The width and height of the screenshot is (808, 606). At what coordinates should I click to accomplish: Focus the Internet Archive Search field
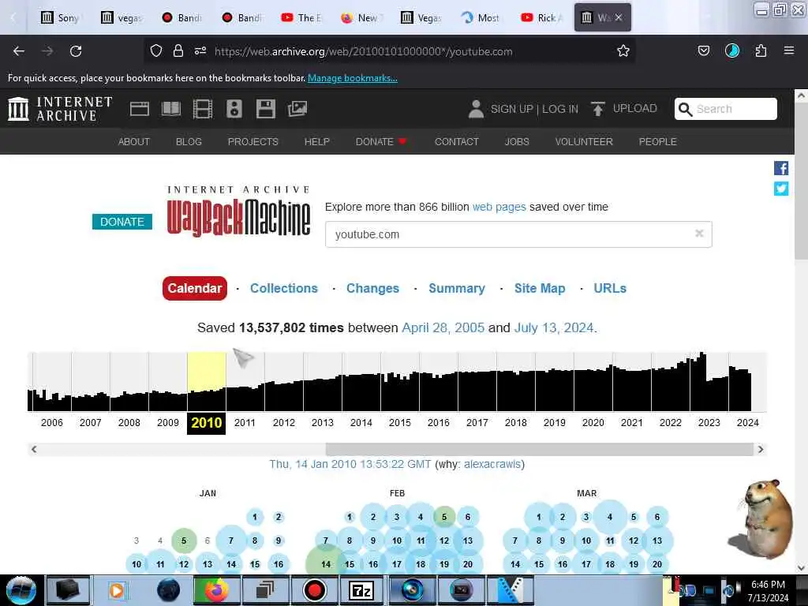pos(726,109)
